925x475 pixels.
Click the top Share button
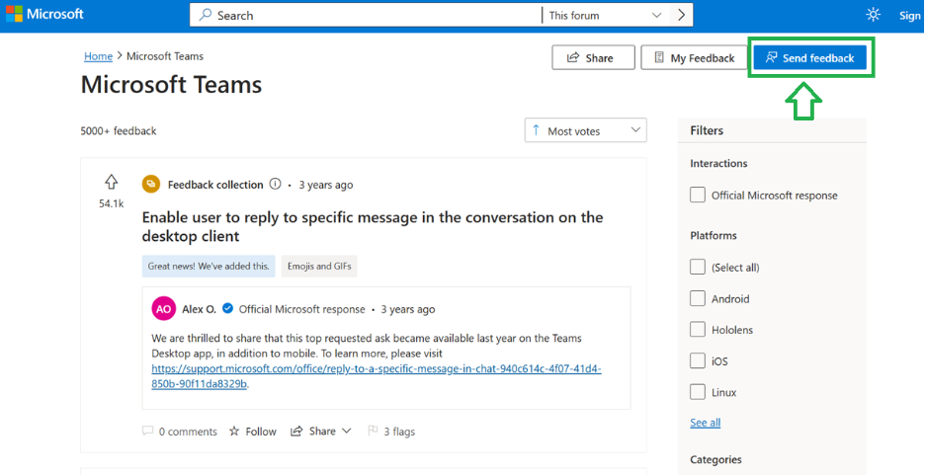click(x=594, y=57)
